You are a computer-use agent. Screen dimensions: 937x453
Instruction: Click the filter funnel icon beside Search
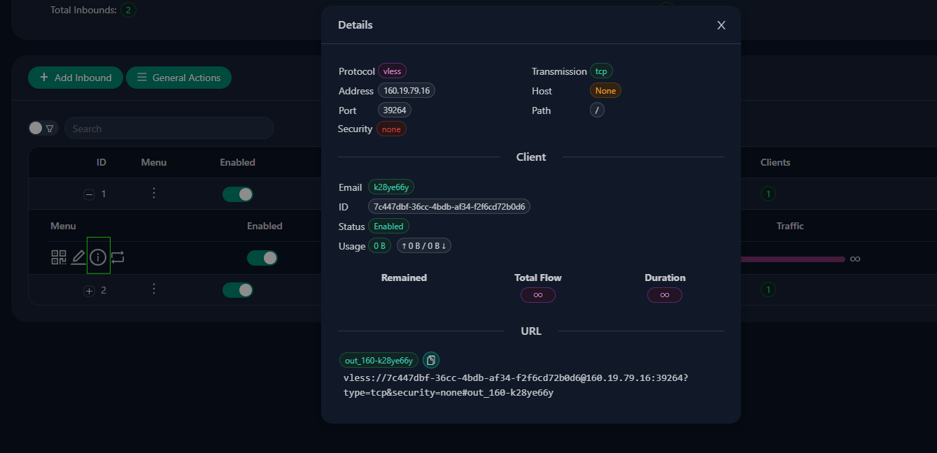click(x=50, y=129)
